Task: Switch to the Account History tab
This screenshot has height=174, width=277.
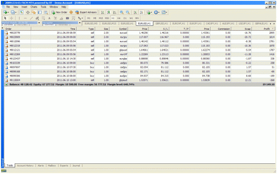Action: coord(25,166)
